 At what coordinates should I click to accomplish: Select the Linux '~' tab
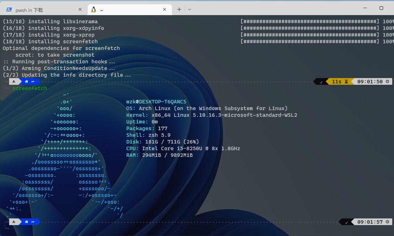point(130,9)
